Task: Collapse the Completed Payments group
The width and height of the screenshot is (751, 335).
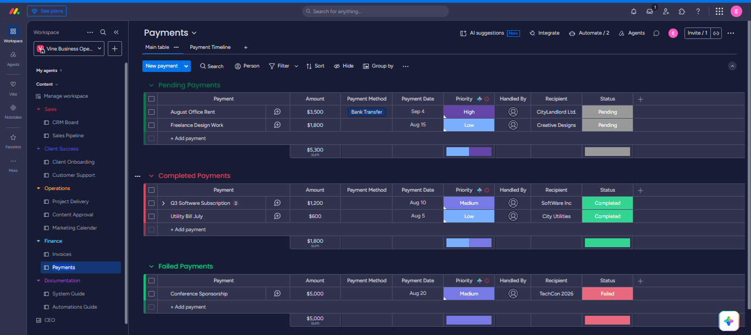Action: tap(151, 176)
